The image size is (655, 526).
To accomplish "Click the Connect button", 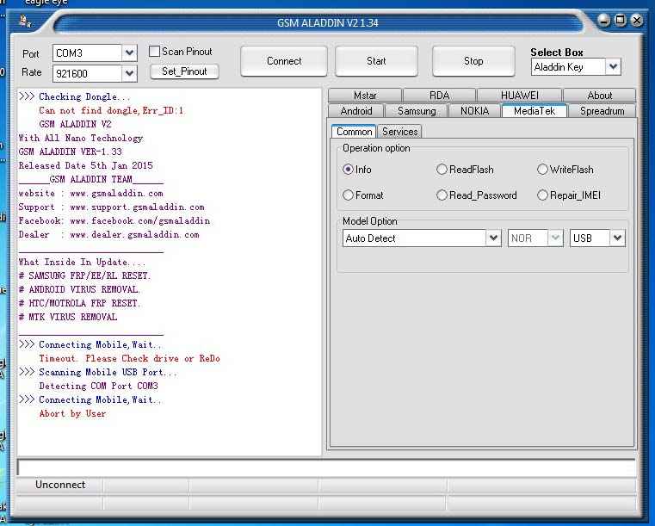I will [x=284, y=61].
